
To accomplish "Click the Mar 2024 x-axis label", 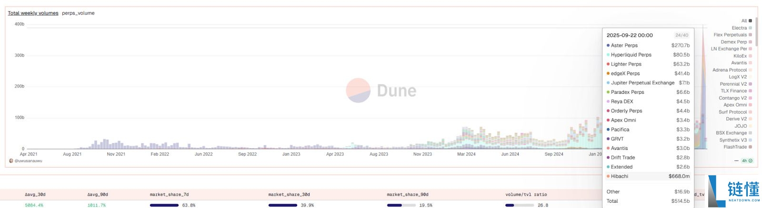I will [466, 154].
